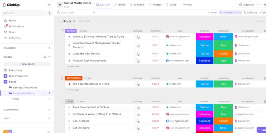Toggle Group by: Status option
The image size is (266, 133).
pyautogui.click(x=231, y=13)
